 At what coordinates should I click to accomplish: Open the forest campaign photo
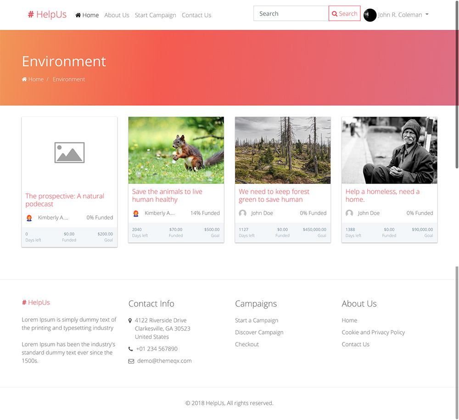click(x=283, y=150)
